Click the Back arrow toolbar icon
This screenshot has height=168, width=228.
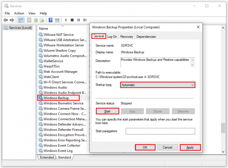click(x=5, y=20)
